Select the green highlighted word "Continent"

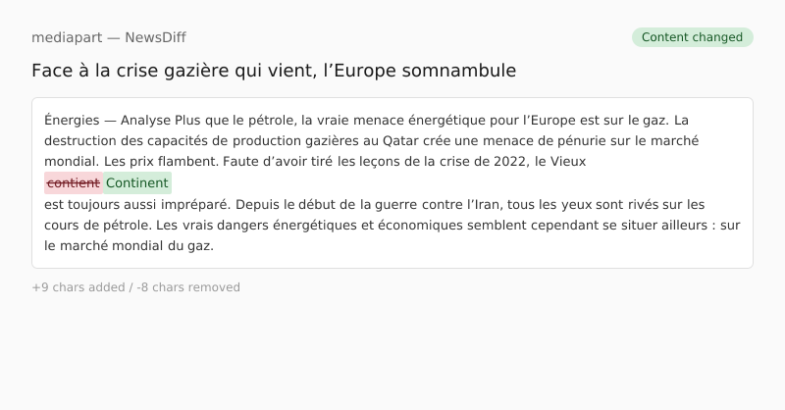click(137, 183)
